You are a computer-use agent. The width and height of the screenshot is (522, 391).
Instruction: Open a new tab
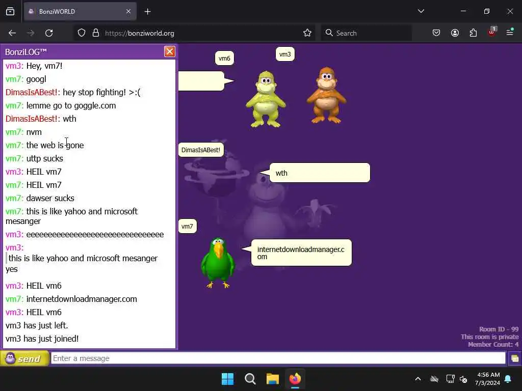click(147, 12)
